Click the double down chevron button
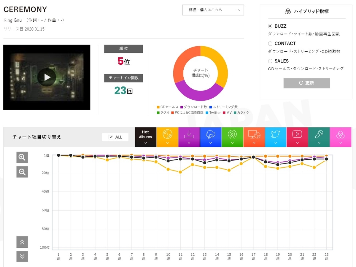Screen dimensions: 356x267 click(x=22, y=257)
